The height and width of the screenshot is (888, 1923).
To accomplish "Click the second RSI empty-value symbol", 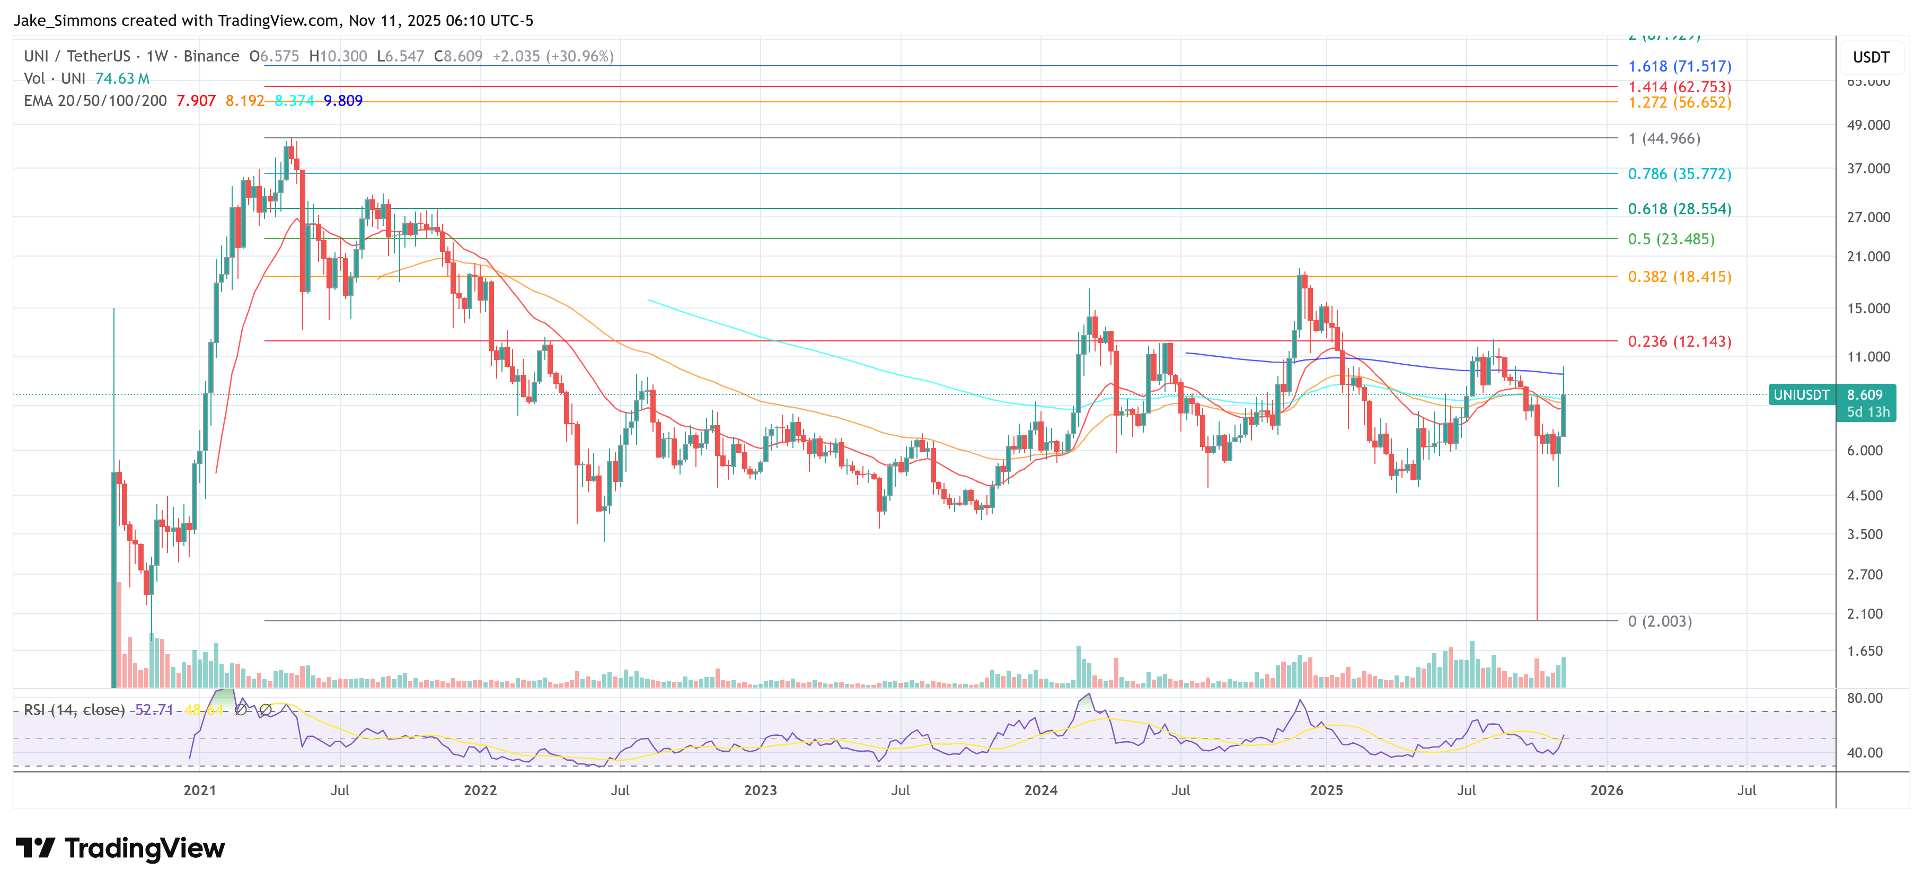I will click(x=265, y=709).
